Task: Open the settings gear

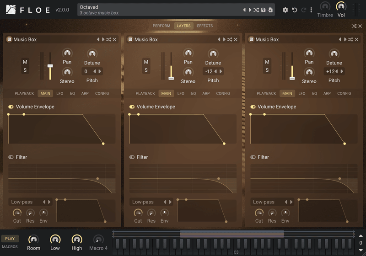Action: [x=285, y=10]
